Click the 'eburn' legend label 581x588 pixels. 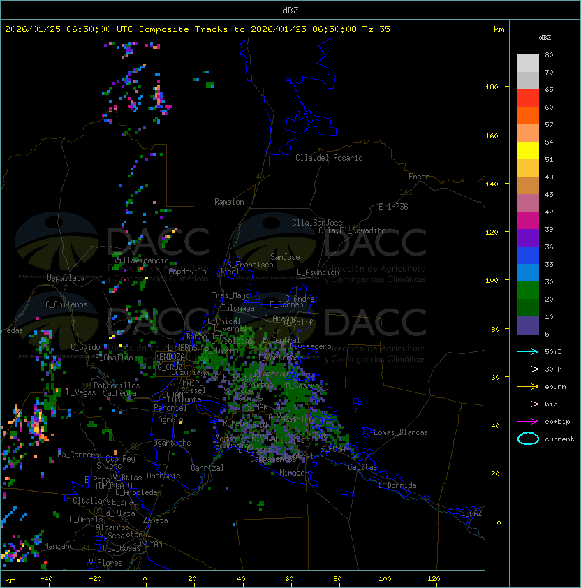pyautogui.click(x=555, y=387)
